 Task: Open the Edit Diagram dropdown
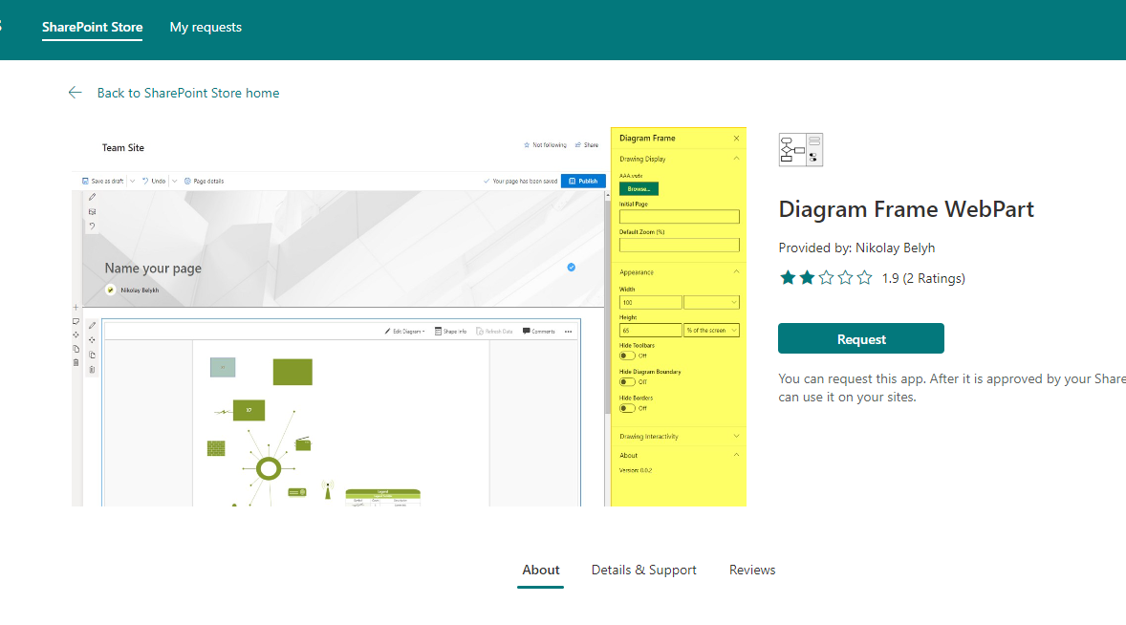[405, 332]
